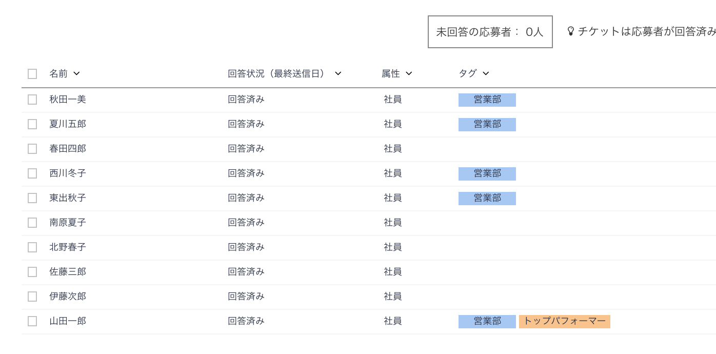Open applicant name 春田四郎
The width and height of the screenshot is (716, 354).
pos(68,149)
